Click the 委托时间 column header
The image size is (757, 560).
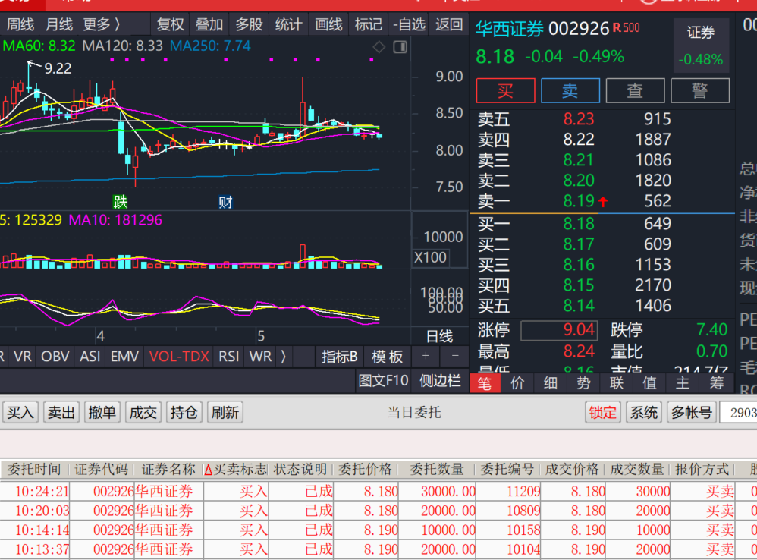point(34,469)
